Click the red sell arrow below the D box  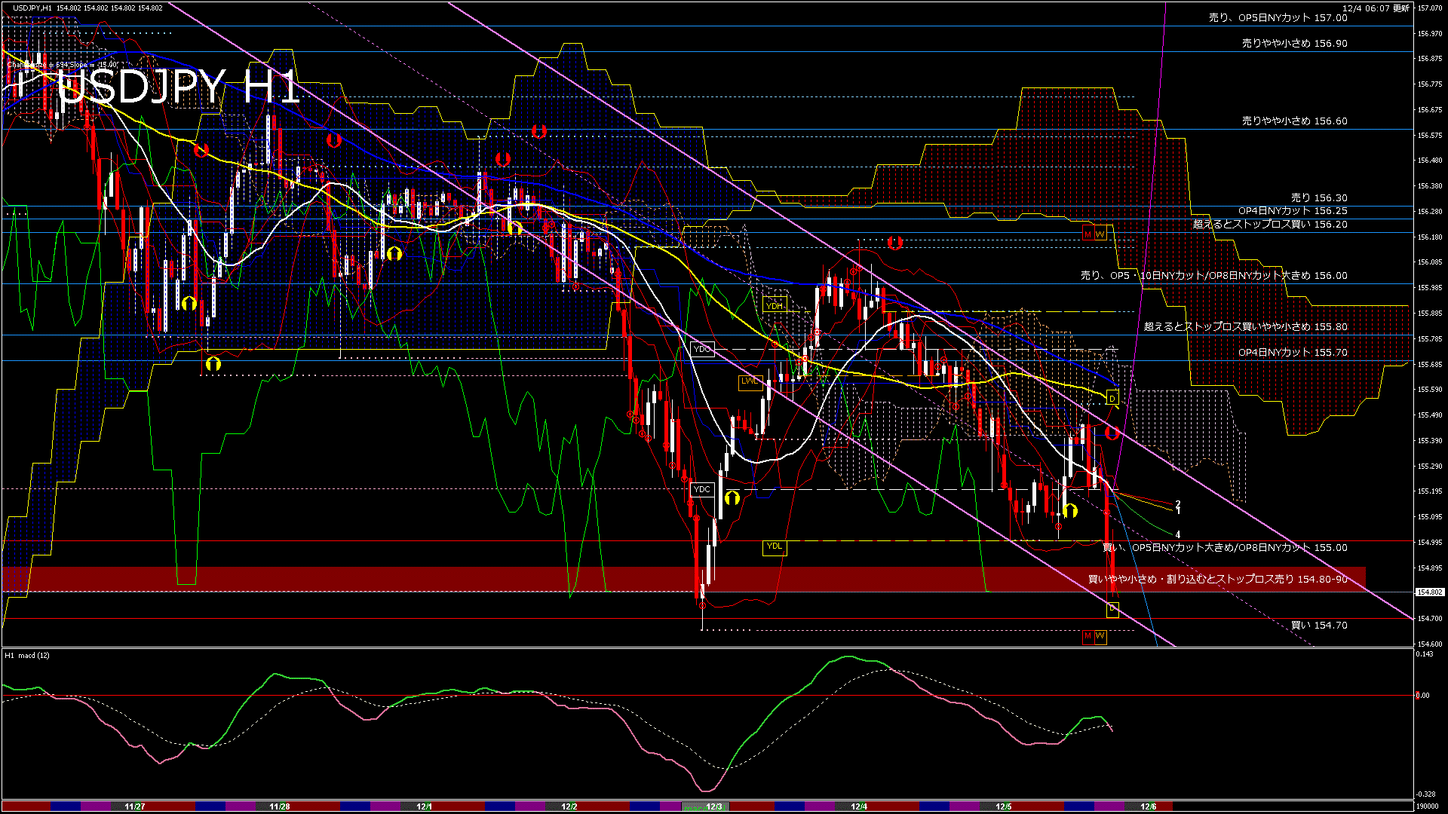pos(1112,433)
